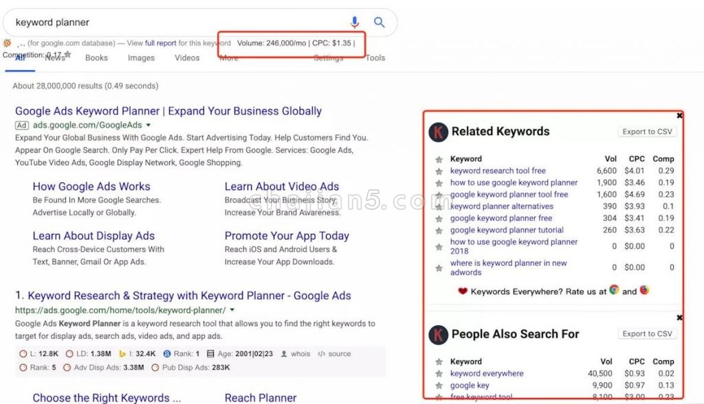The height and width of the screenshot is (404, 704).
Task: Star the keyword everywhere keyword
Action: pos(439,374)
